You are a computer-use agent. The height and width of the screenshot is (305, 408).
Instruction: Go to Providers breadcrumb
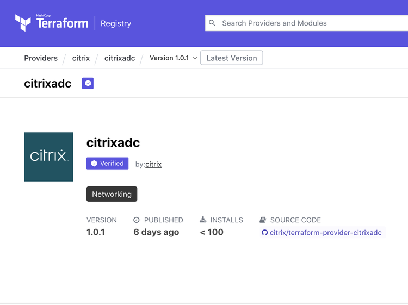41,58
